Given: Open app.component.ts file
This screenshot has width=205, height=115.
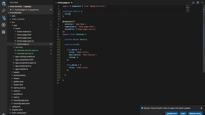Looking at the screenshot, I should coord(23,66).
